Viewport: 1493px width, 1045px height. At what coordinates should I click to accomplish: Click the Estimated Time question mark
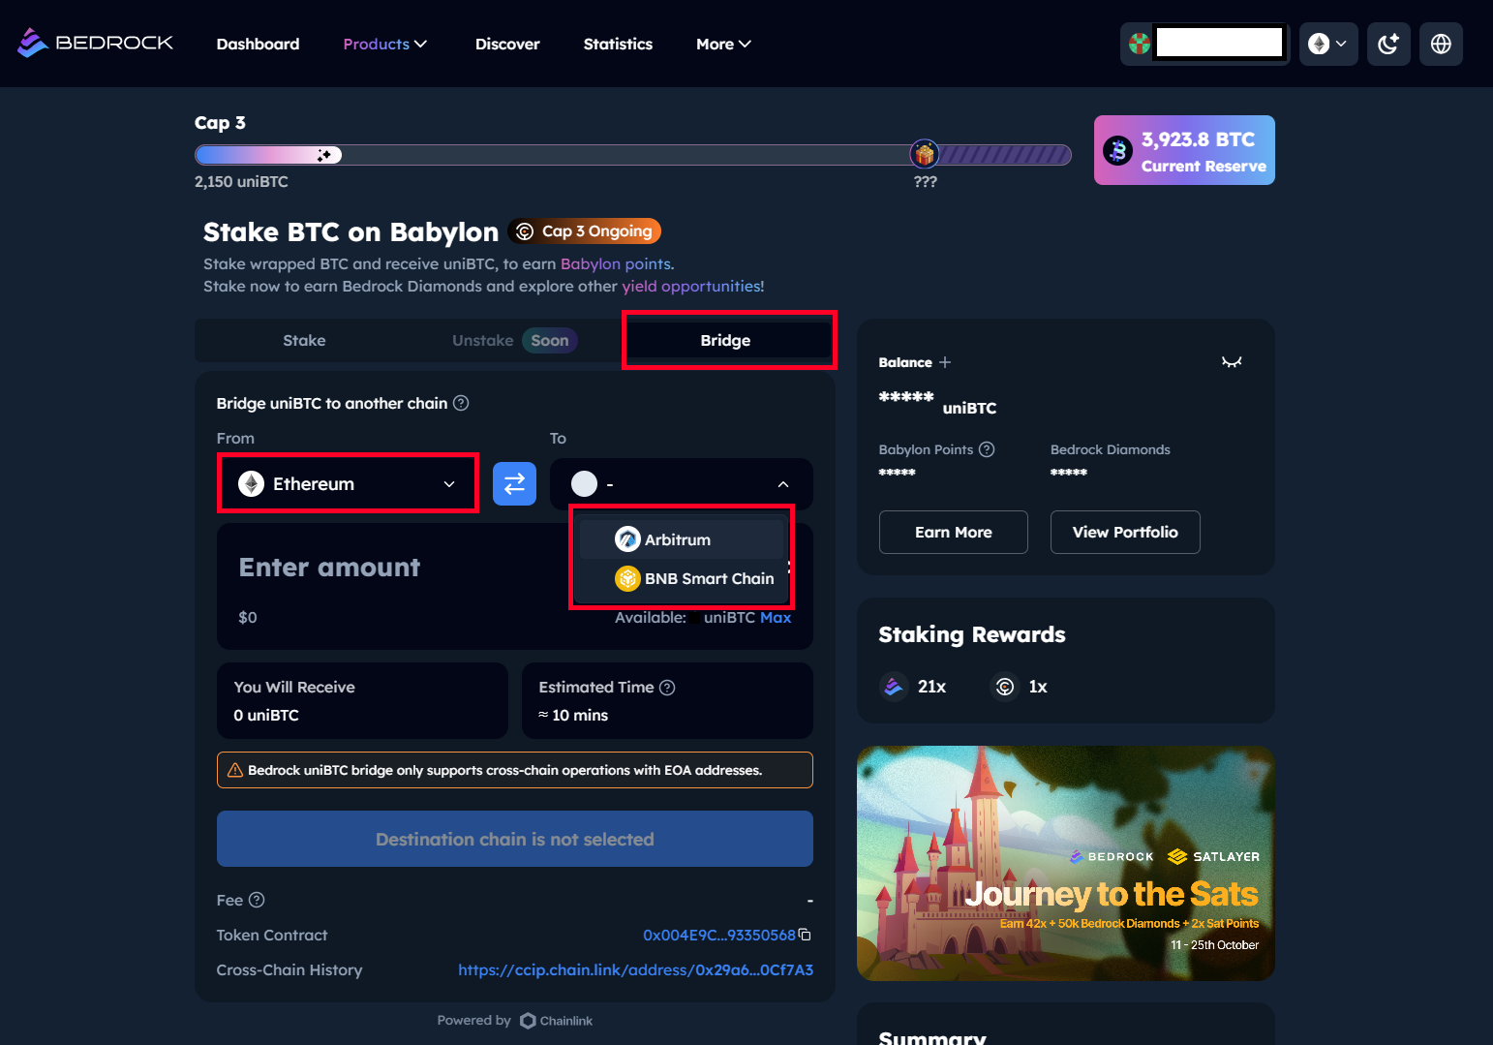pos(667,687)
